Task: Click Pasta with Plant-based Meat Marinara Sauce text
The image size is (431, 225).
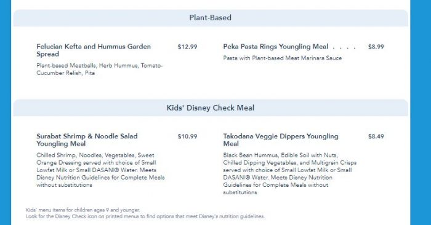Action: point(283,58)
